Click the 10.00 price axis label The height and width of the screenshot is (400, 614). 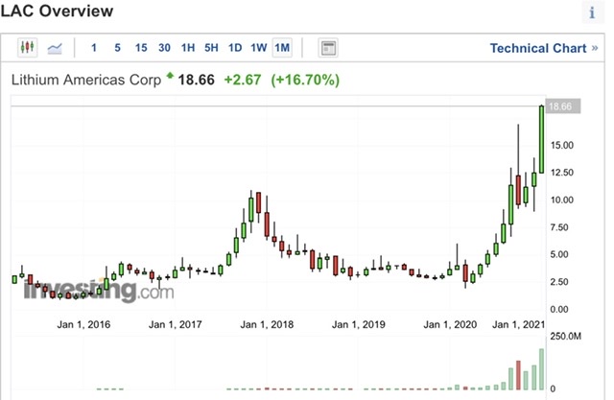click(562, 200)
